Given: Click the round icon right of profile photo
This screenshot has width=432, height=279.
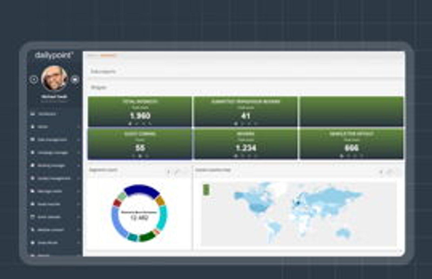Looking at the screenshot, I should tap(75, 79).
